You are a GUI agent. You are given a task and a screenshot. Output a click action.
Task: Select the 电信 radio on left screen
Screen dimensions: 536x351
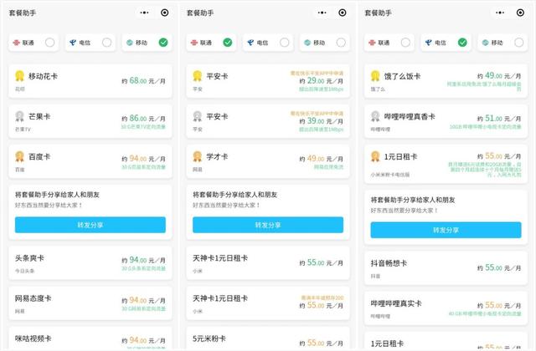106,43
